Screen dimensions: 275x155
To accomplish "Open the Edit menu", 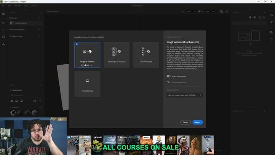I will coord(9,6).
